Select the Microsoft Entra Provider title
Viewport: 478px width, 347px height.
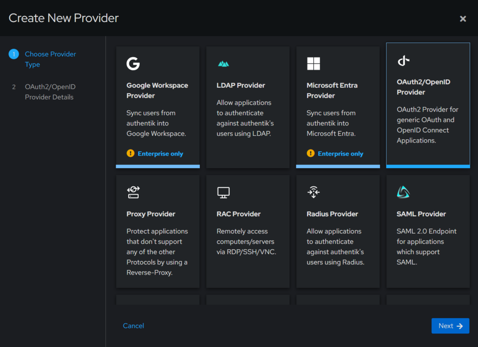(332, 91)
